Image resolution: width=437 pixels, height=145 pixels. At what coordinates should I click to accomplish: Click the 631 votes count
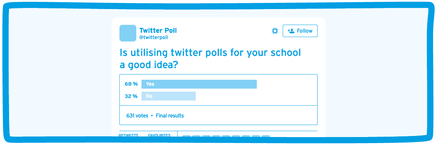click(x=137, y=116)
